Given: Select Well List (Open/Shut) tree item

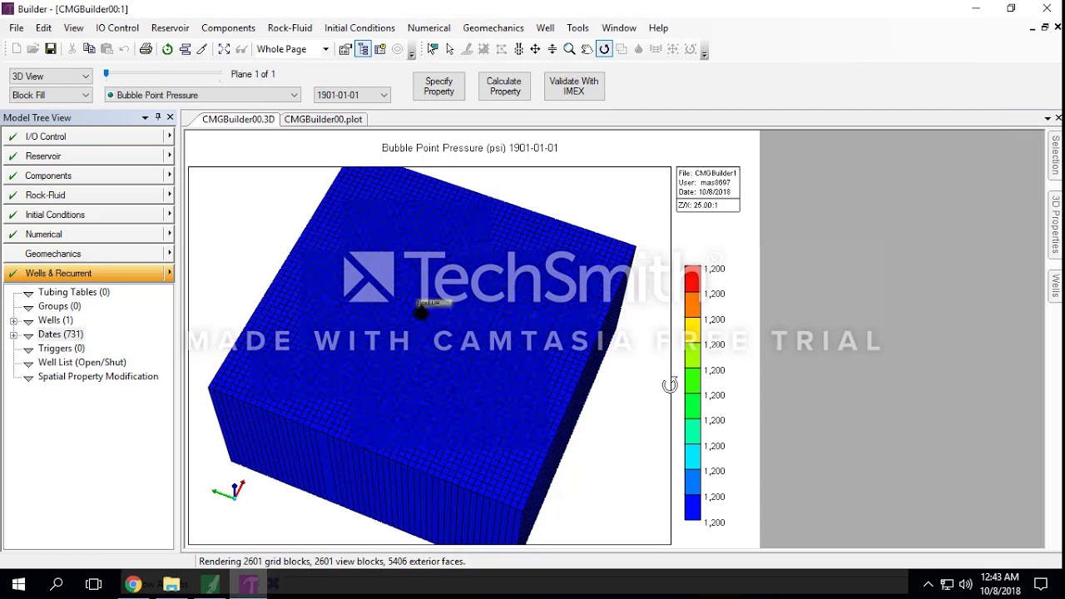Looking at the screenshot, I should pyautogui.click(x=82, y=363).
